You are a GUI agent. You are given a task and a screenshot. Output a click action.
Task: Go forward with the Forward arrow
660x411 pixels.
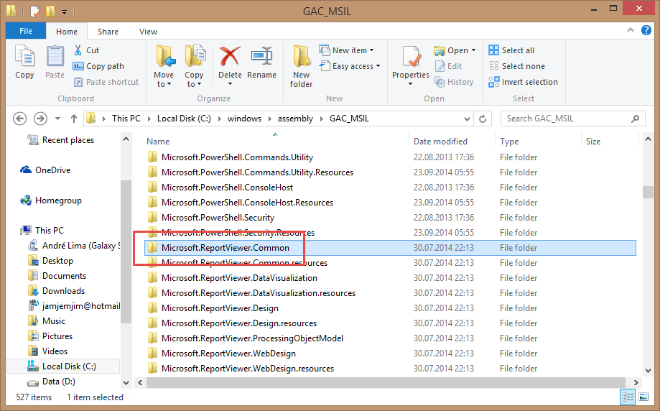(x=40, y=119)
